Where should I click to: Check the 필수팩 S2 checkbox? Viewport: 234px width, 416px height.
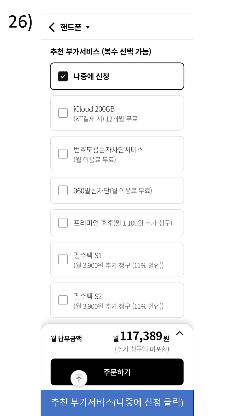point(63,300)
